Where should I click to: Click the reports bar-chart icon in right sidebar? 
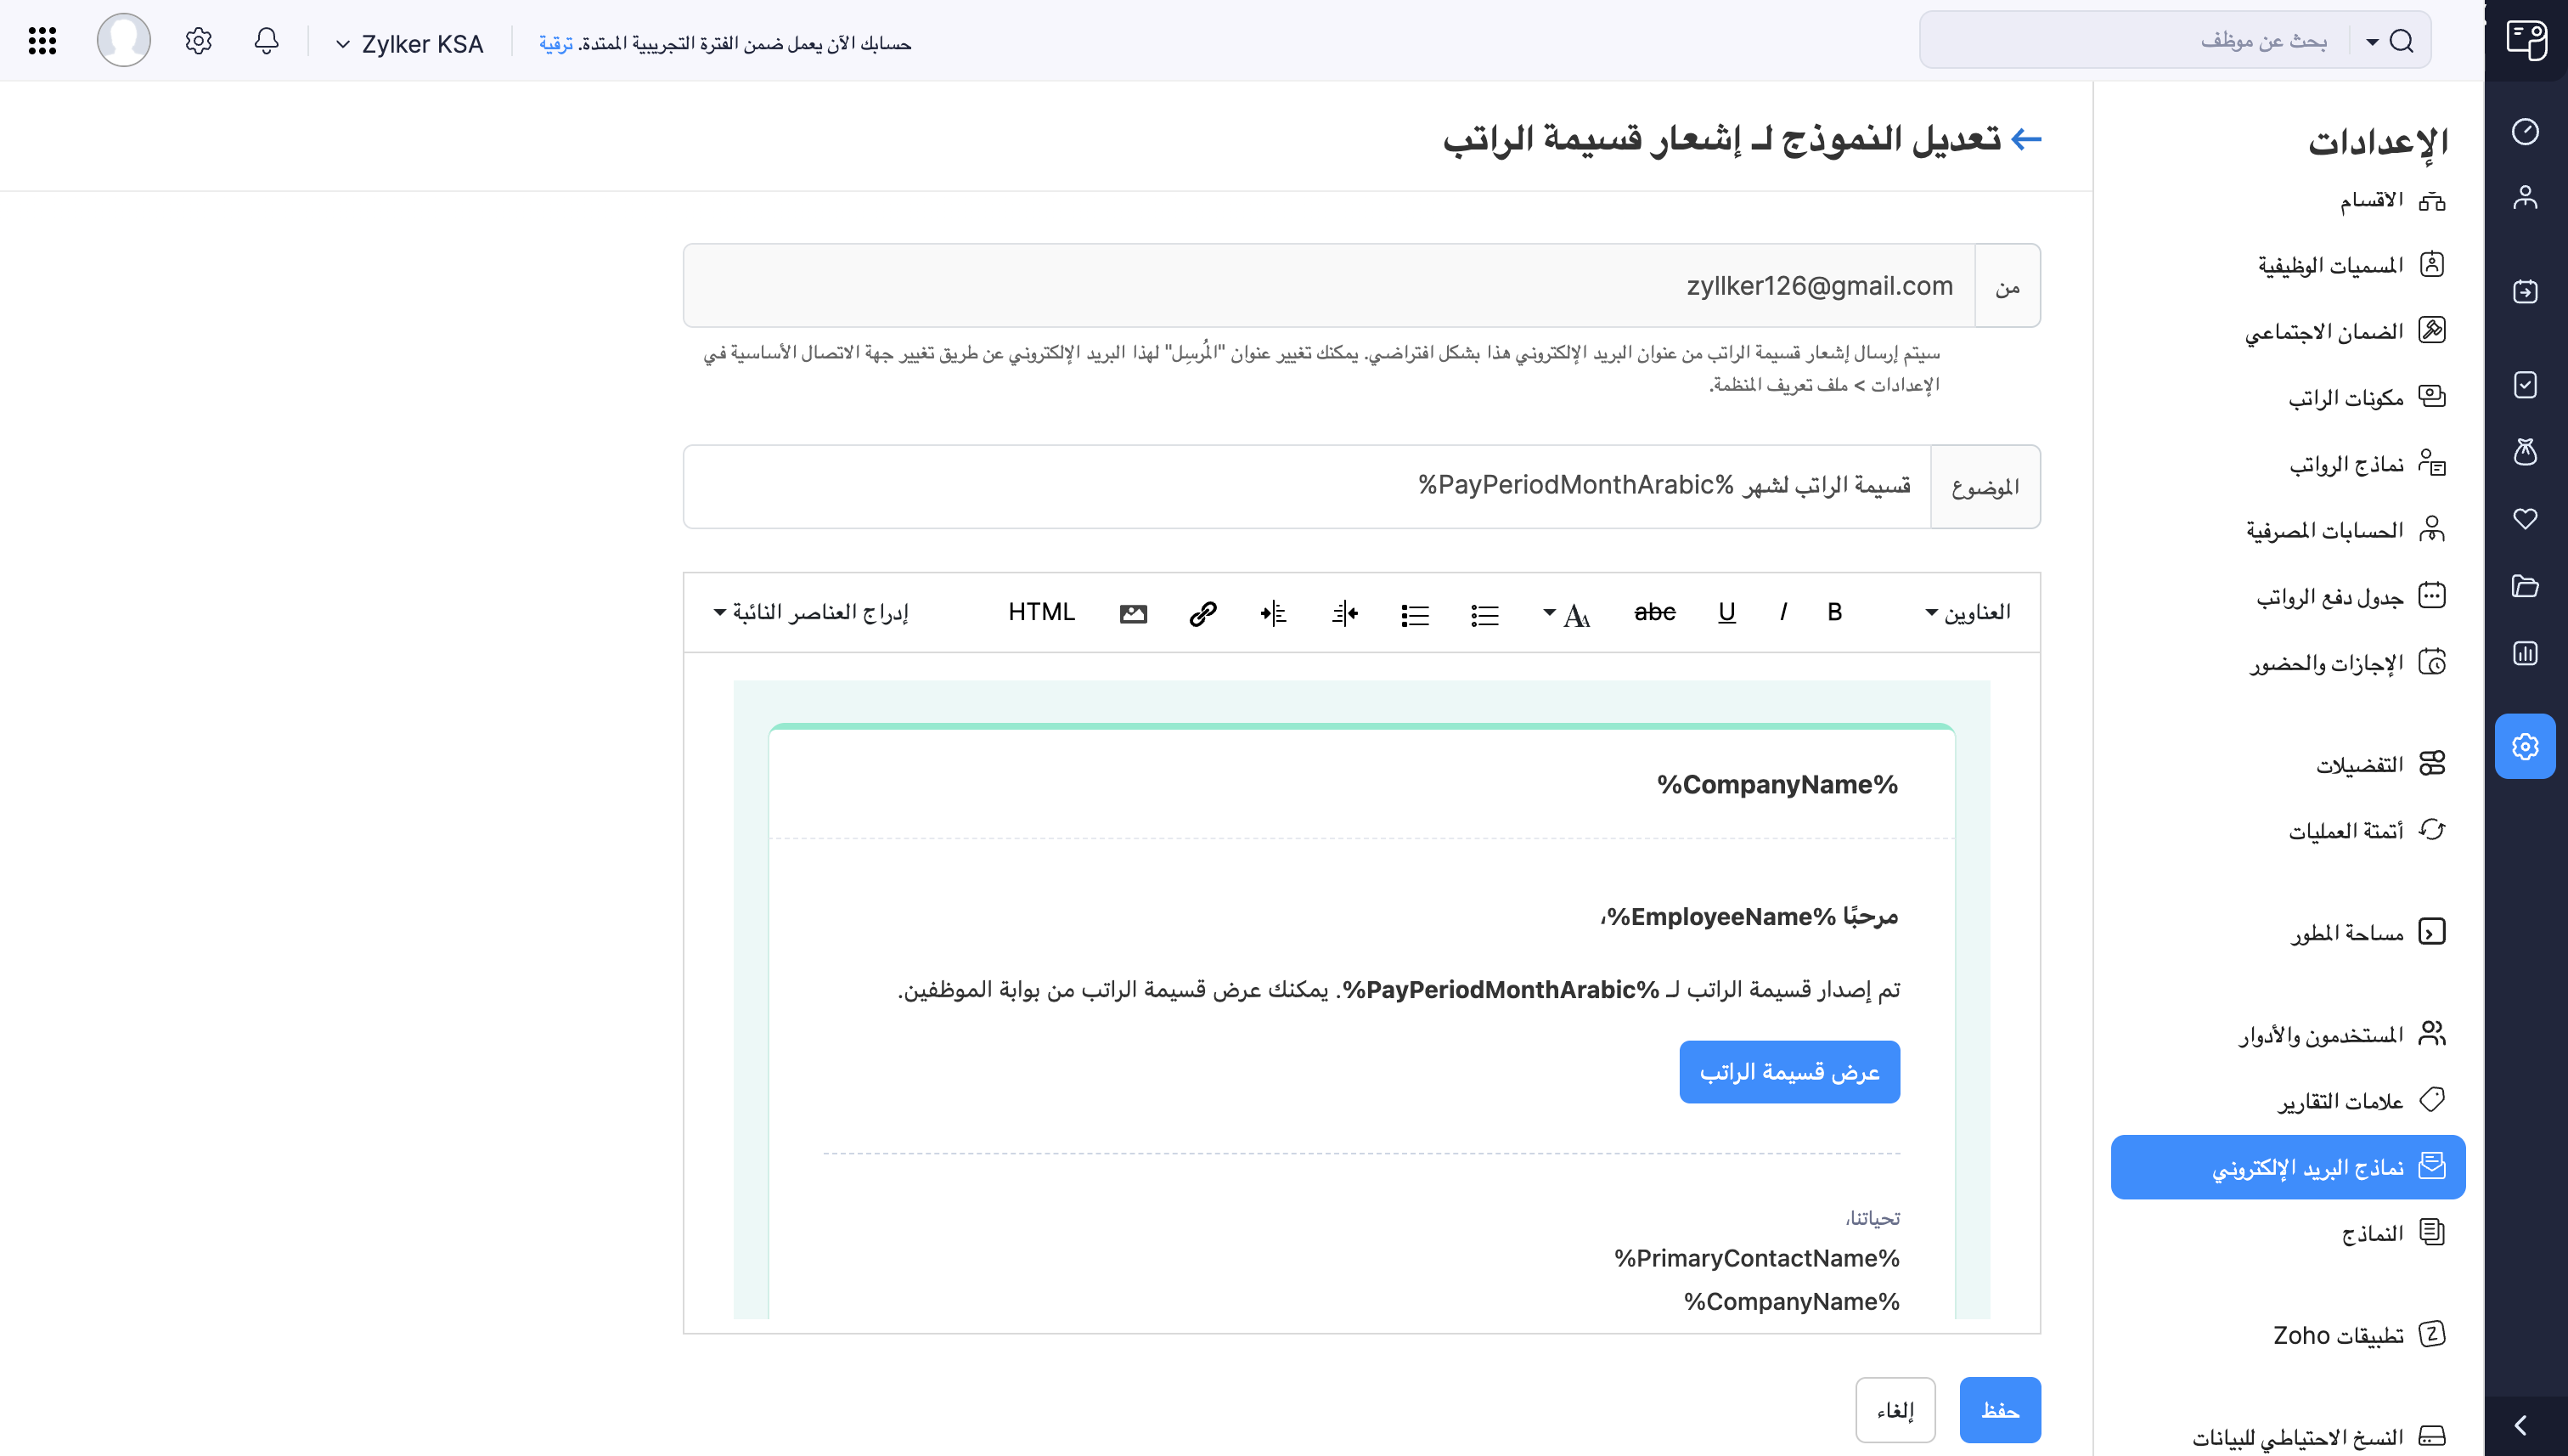(x=2526, y=655)
